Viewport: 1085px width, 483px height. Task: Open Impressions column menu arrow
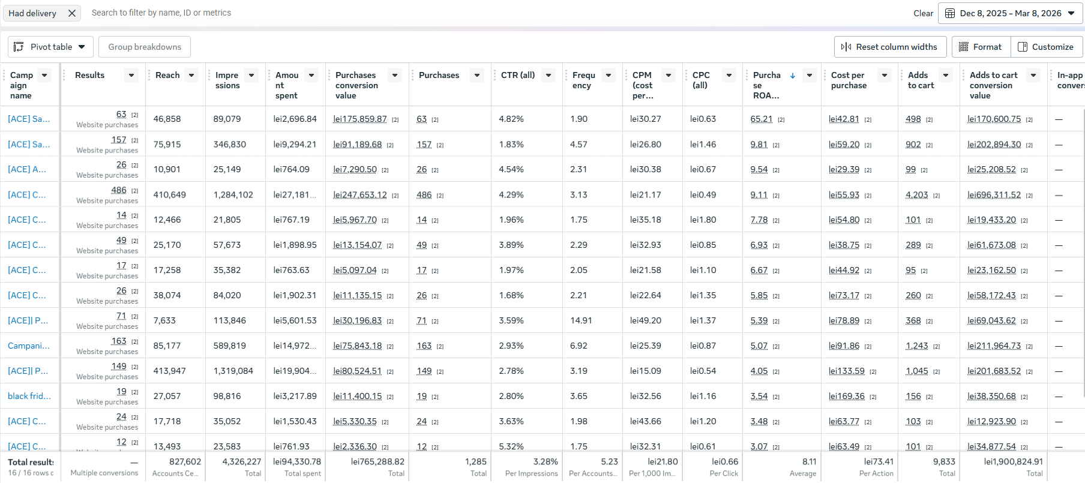(x=251, y=75)
